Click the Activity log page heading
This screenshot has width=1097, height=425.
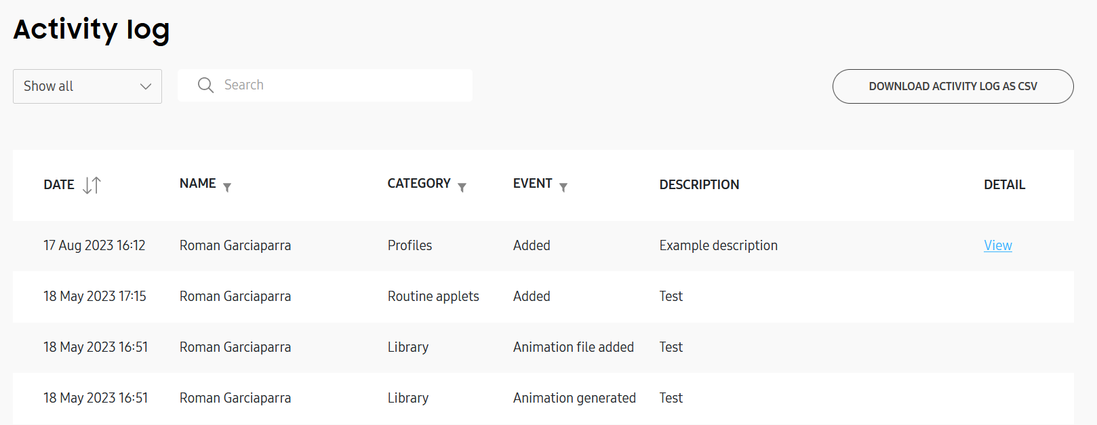tap(92, 29)
